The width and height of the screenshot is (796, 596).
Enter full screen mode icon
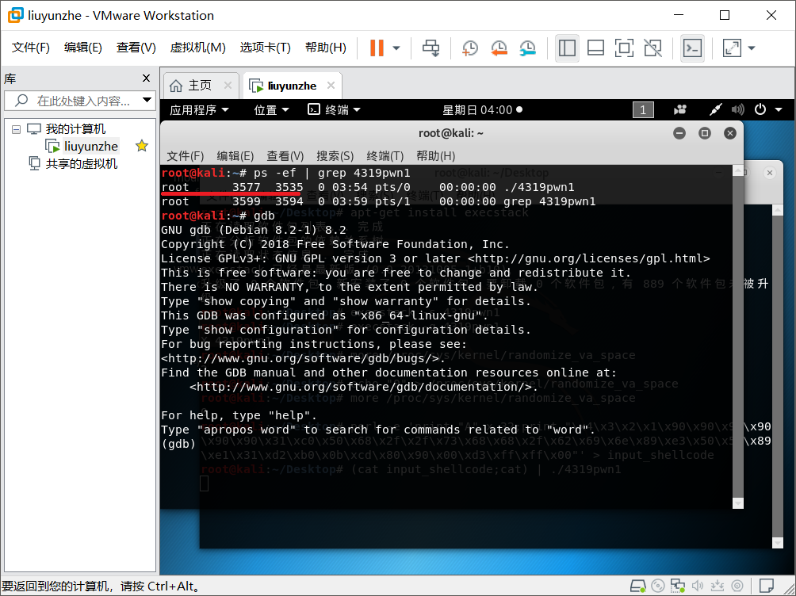[624, 48]
